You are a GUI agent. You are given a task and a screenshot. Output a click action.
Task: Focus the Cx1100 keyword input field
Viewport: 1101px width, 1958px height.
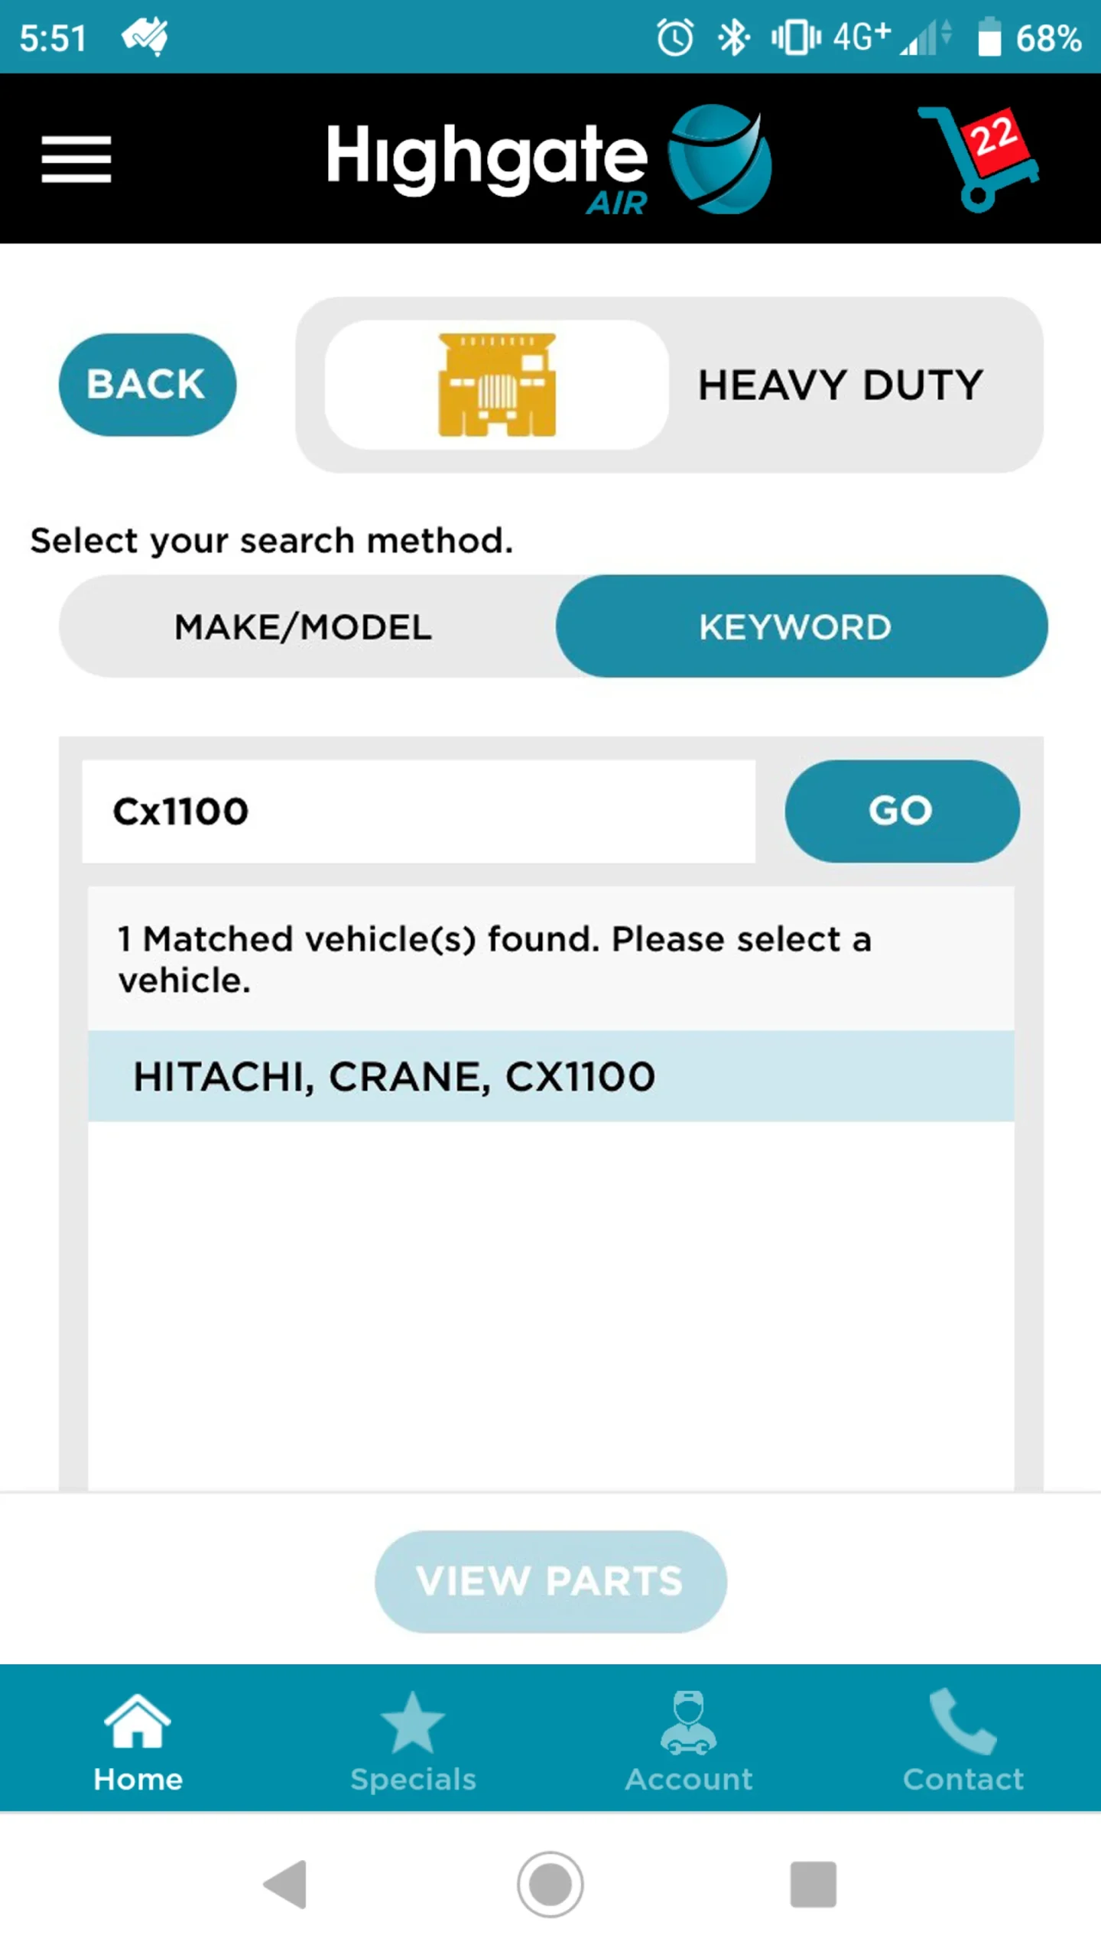pos(418,811)
